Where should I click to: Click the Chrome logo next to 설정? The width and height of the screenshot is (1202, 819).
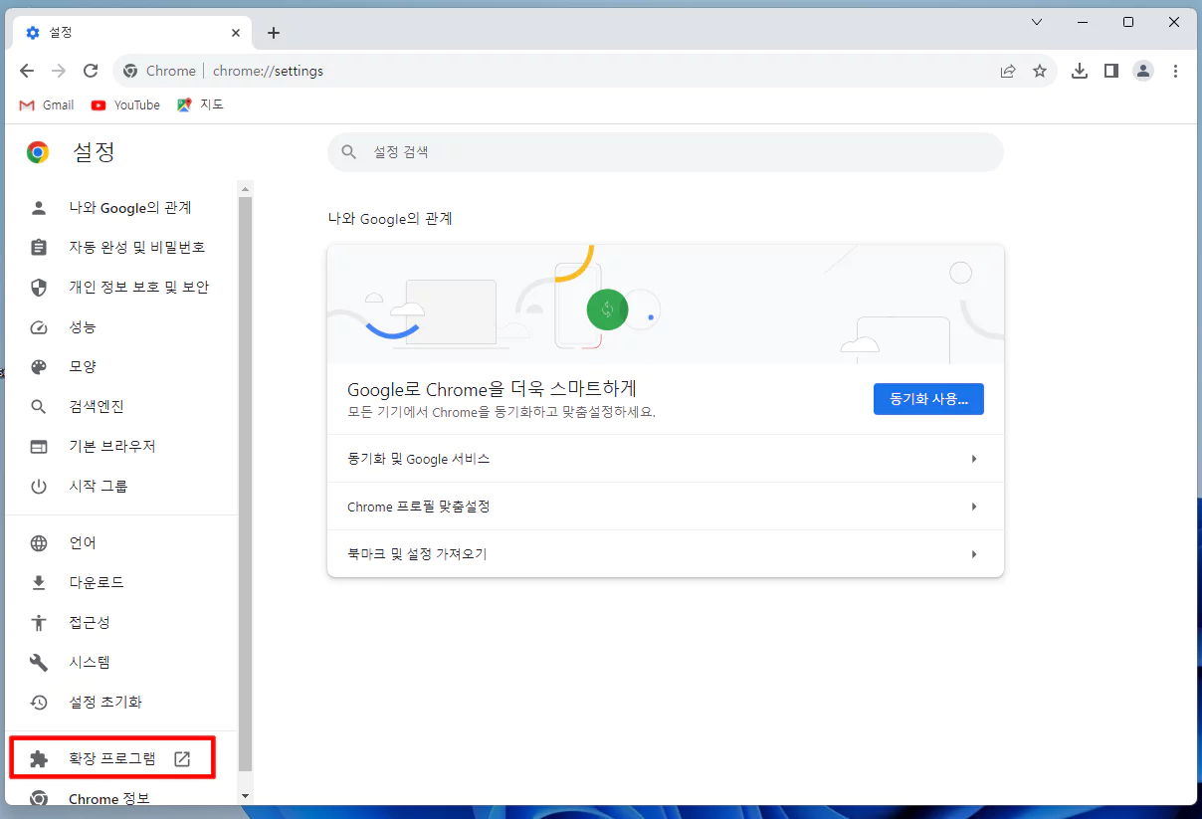coord(38,152)
